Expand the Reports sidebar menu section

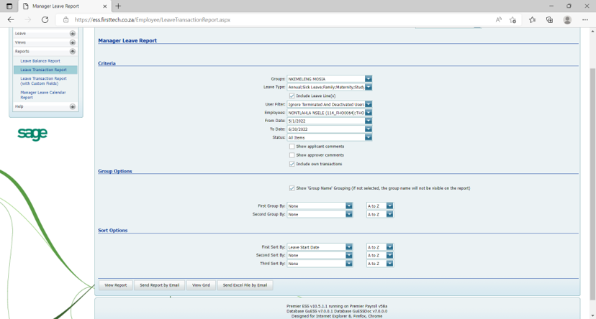point(72,52)
